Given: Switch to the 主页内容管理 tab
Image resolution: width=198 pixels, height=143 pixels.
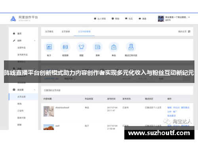Looking at the screenshot, I should (x=84, y=32).
